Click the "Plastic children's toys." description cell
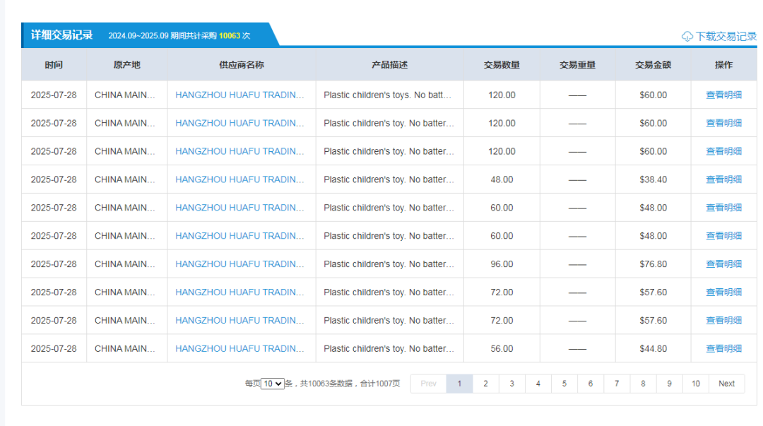This screenshot has height=426, width=763. [x=388, y=95]
